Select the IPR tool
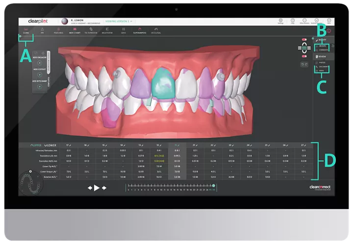353x245 pixels. [x=42, y=32]
